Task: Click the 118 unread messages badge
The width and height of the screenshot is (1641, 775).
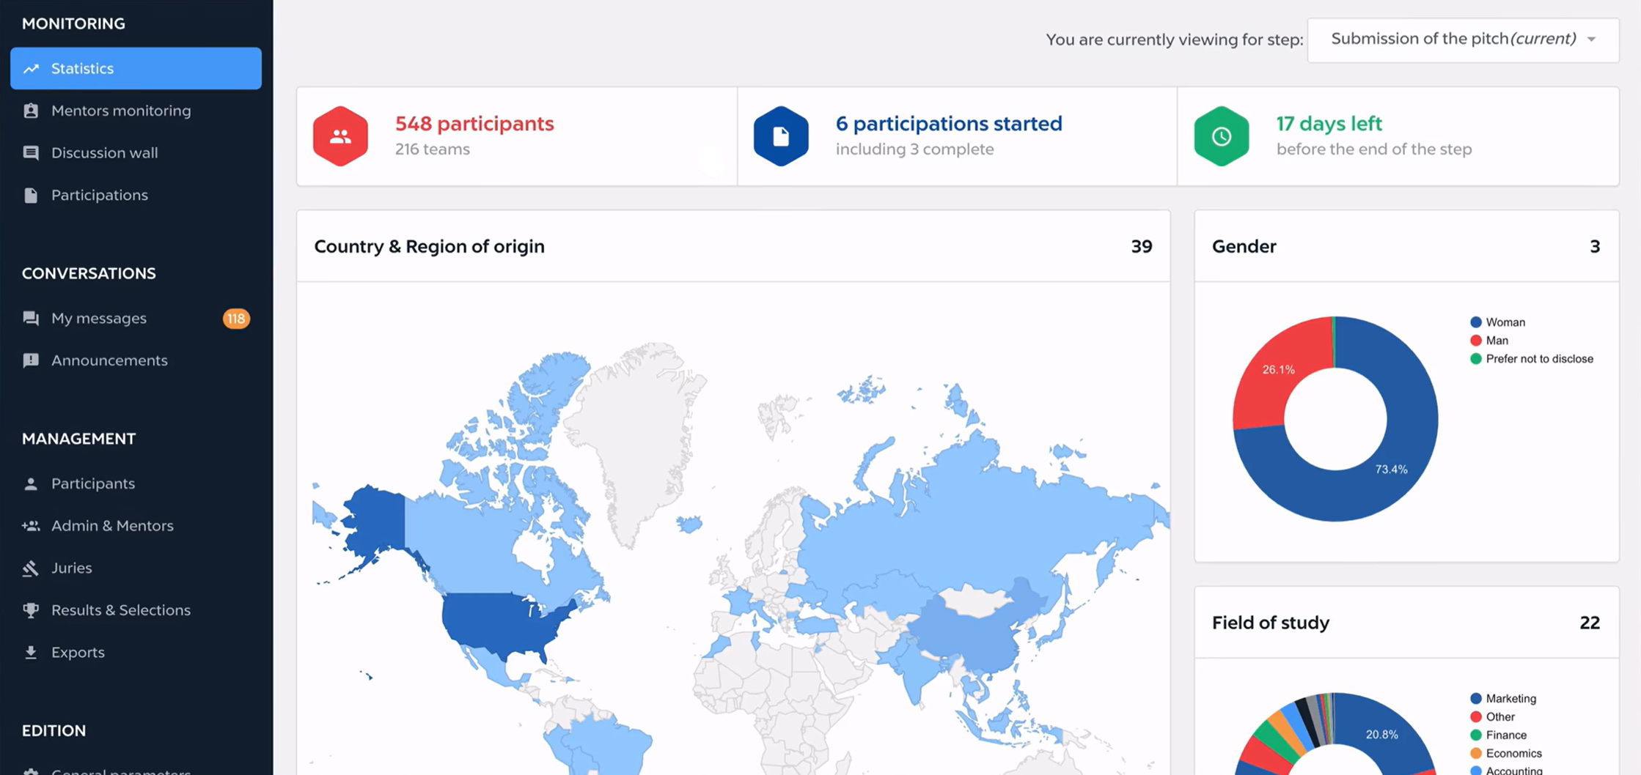Action: 236,319
